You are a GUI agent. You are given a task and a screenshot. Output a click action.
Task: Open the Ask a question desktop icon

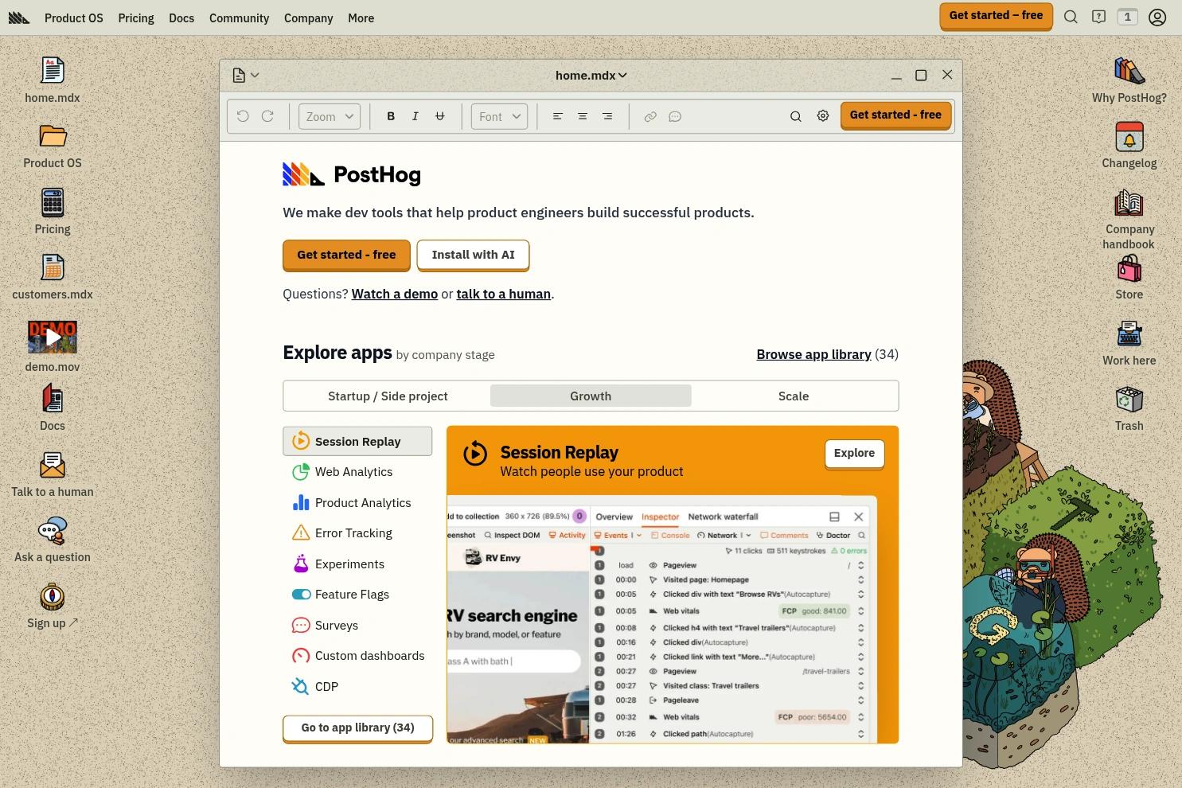[53, 540]
